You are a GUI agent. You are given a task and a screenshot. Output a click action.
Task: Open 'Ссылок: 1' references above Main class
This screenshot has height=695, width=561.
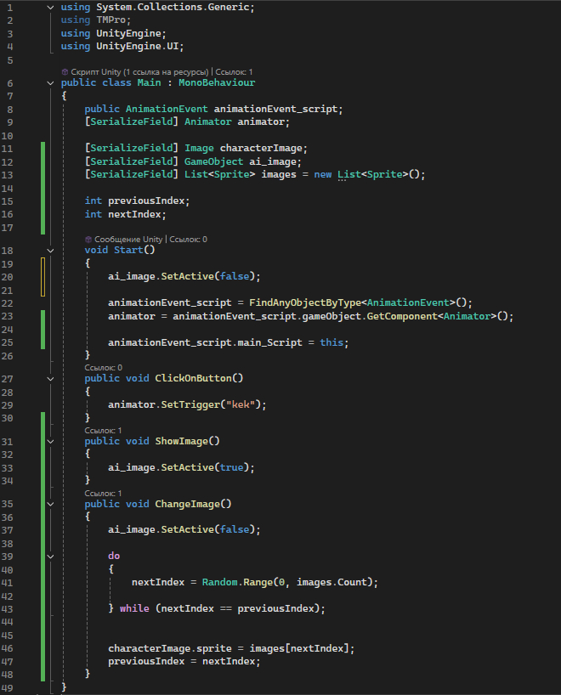pyautogui.click(x=235, y=72)
